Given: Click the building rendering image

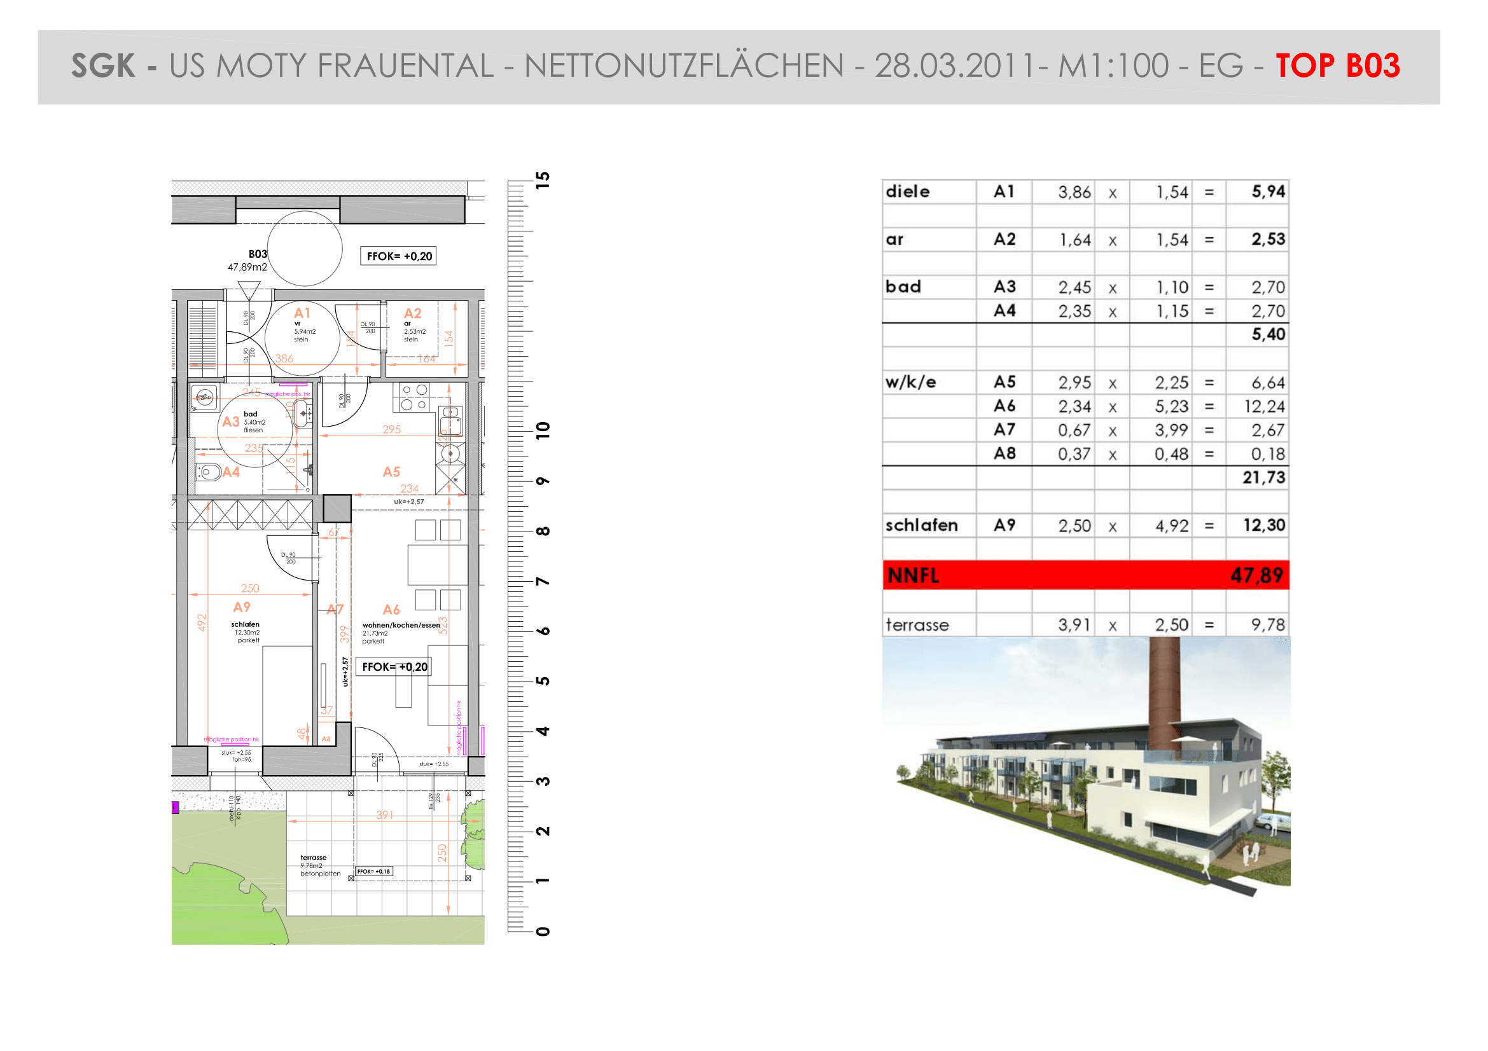Looking at the screenshot, I should [x=1086, y=767].
